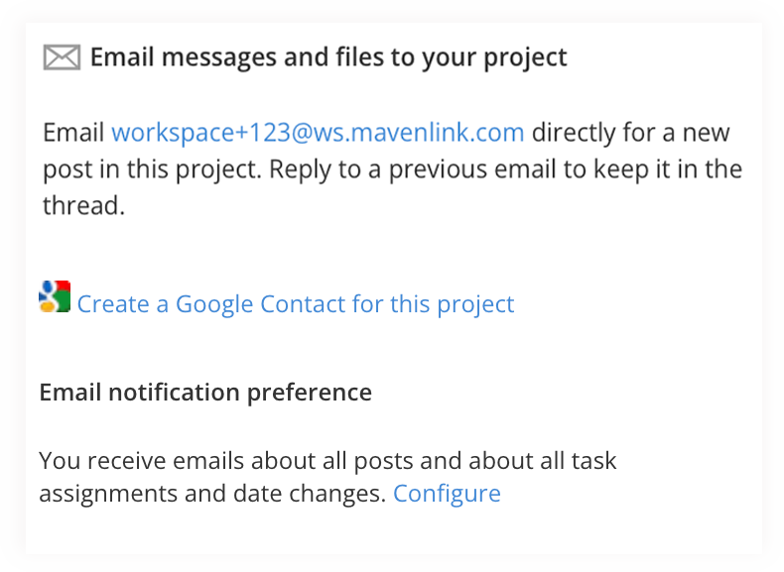Image resolution: width=784 pixels, height=572 pixels.
Task: Open Create a Google Contact link
Action: tap(295, 304)
